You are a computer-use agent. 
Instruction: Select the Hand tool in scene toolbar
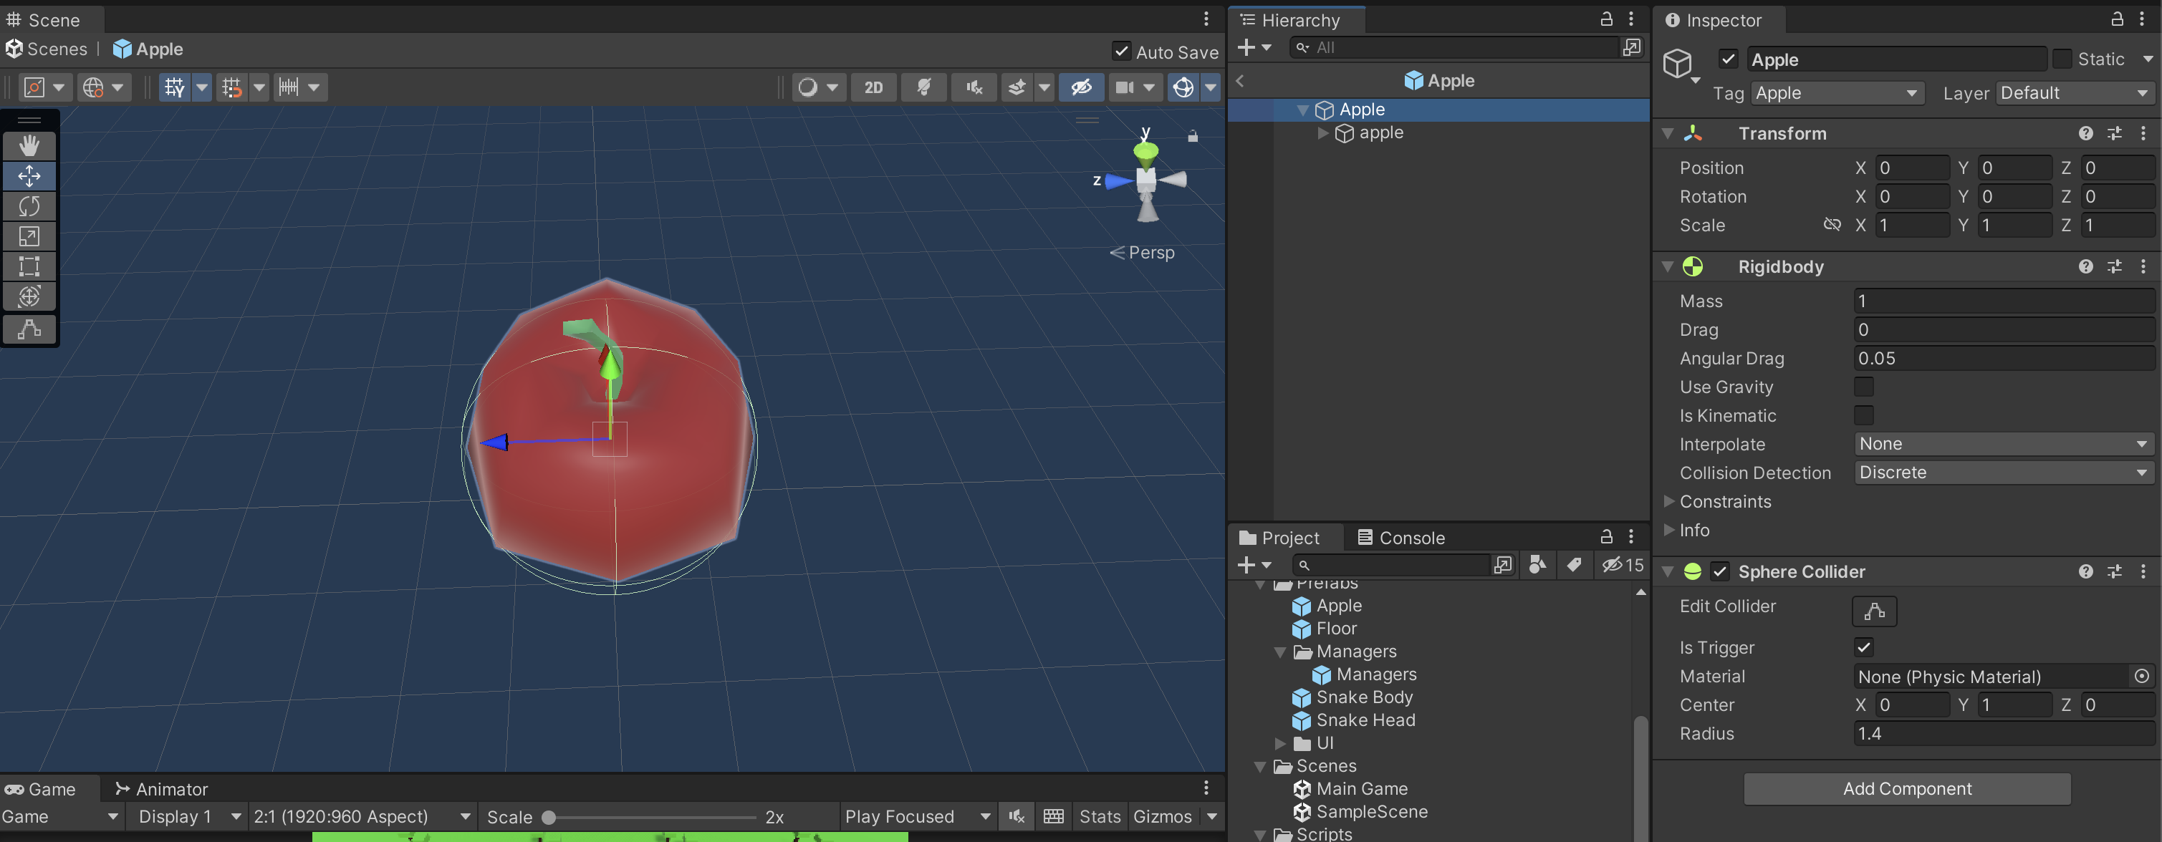[x=29, y=145]
